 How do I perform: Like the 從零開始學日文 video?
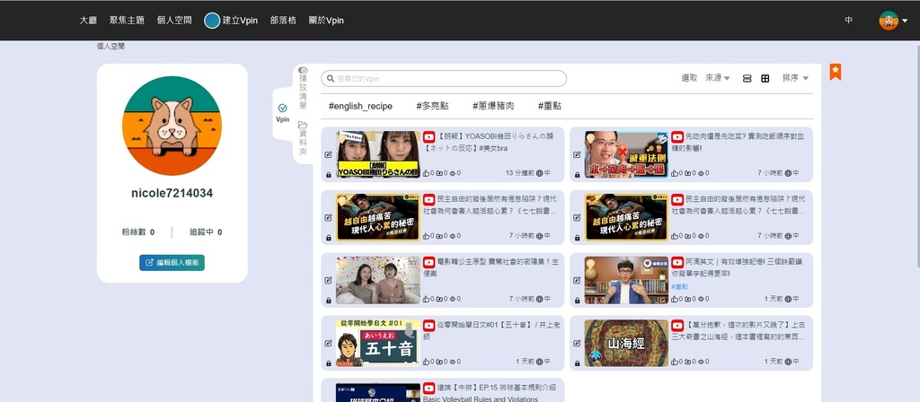pos(426,362)
